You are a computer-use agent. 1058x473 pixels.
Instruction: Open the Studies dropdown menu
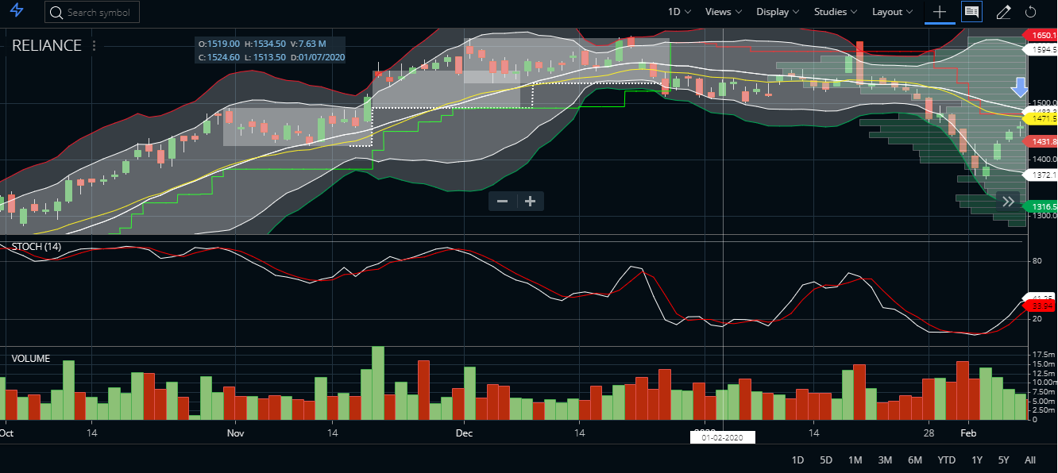pos(836,12)
